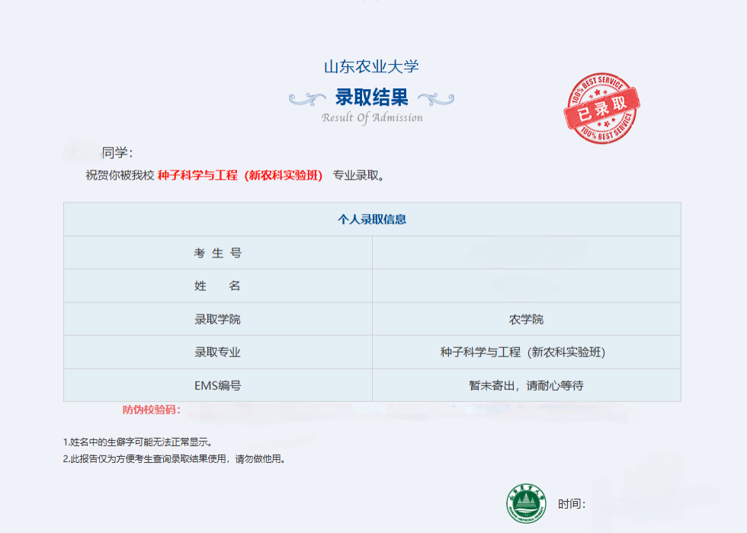Select the 录取专业 value in the table

(526, 352)
